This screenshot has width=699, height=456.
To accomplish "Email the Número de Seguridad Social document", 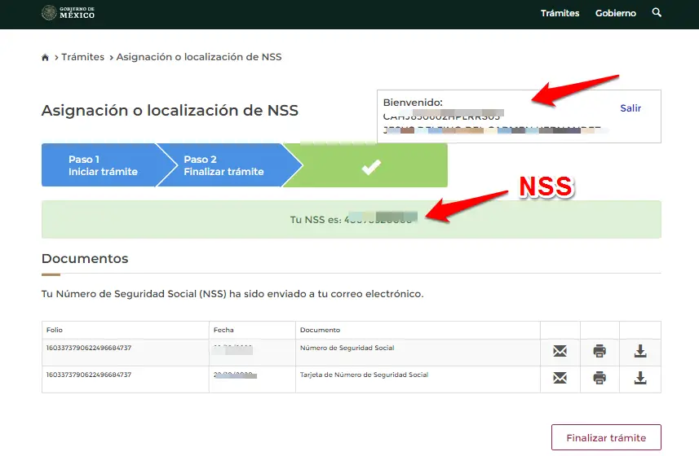I will tap(560, 351).
